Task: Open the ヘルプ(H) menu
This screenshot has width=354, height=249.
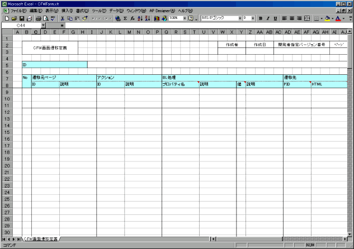Action: tap(185, 11)
